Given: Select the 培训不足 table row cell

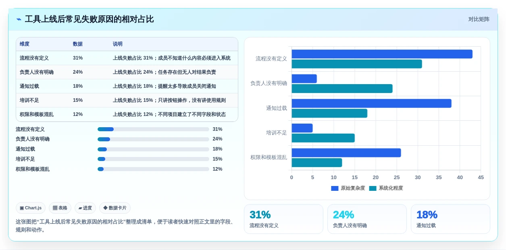Looking at the screenshot, I should tap(29, 100).
